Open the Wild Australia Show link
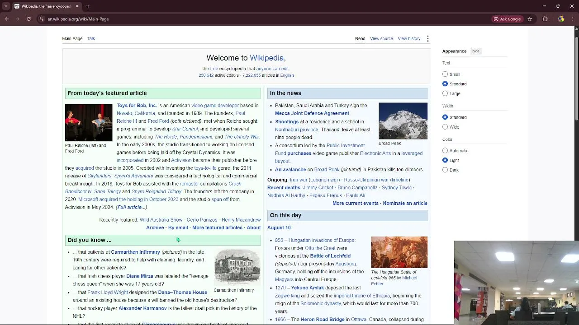This screenshot has height=325, width=579. (x=161, y=220)
